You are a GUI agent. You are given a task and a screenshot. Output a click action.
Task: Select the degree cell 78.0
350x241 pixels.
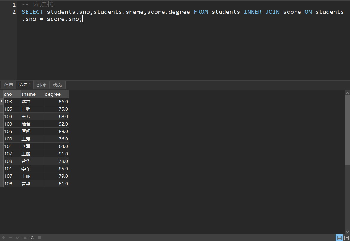(56, 161)
